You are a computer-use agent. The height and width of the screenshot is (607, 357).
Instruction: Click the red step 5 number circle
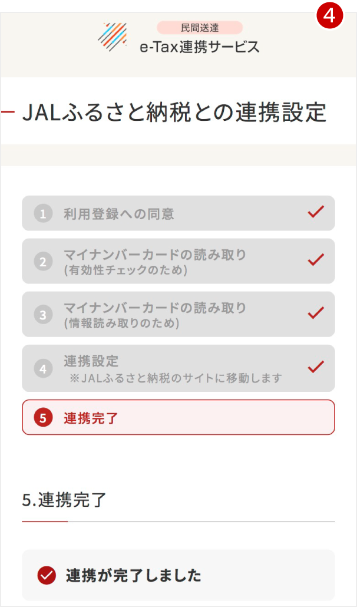coord(43,418)
